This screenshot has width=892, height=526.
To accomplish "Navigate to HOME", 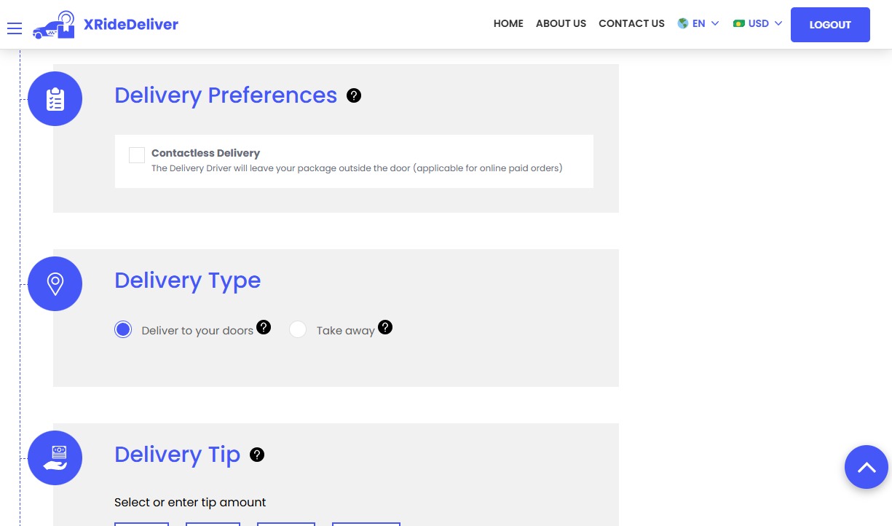I will pyautogui.click(x=508, y=23).
